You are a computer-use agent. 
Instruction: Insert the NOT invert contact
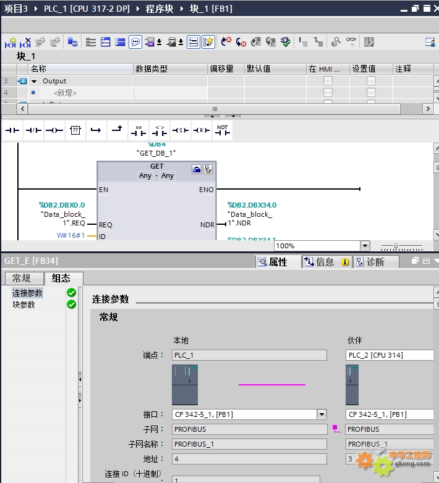click(x=222, y=130)
